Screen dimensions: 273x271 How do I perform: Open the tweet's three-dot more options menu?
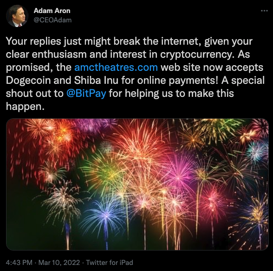pyautogui.click(x=264, y=11)
